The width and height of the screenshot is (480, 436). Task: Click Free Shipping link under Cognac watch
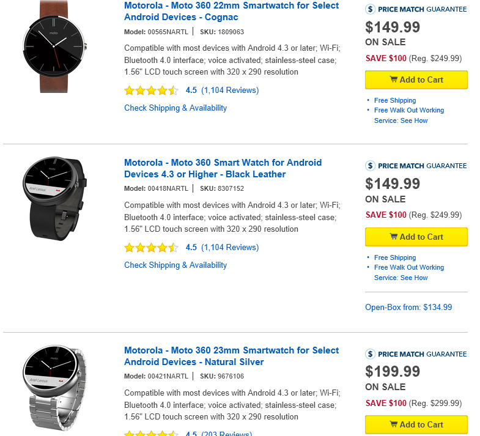coord(395,100)
